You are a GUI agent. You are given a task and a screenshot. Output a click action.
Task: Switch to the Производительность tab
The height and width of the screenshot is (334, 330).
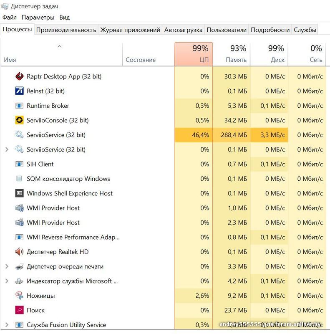[66, 30]
